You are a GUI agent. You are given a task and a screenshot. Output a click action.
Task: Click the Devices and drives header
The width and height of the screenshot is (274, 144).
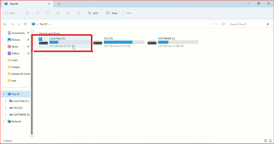[x=50, y=33]
